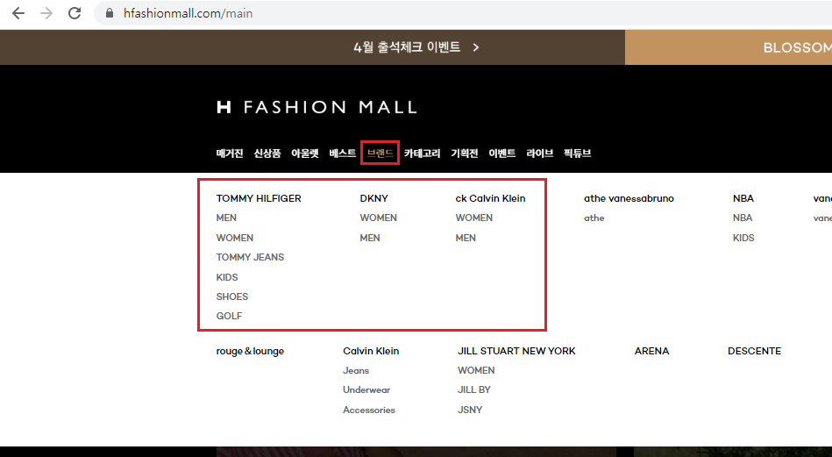Open Underwear under Calvin Klein

pyautogui.click(x=366, y=390)
